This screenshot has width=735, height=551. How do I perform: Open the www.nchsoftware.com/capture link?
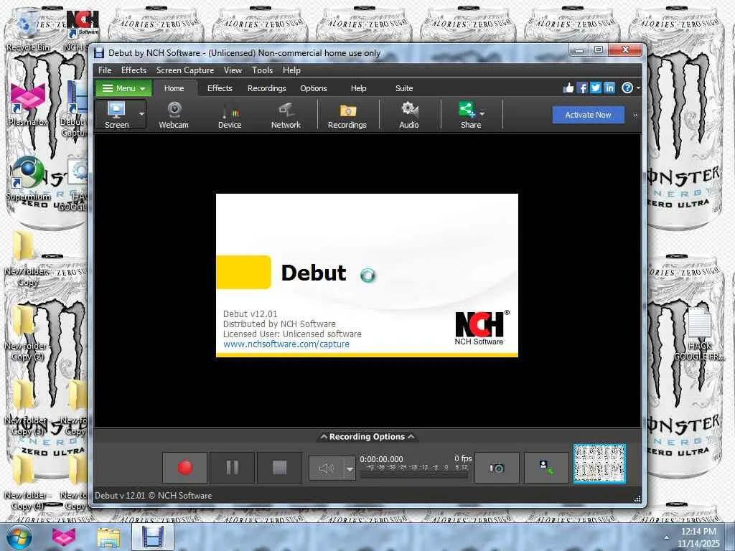pos(286,344)
